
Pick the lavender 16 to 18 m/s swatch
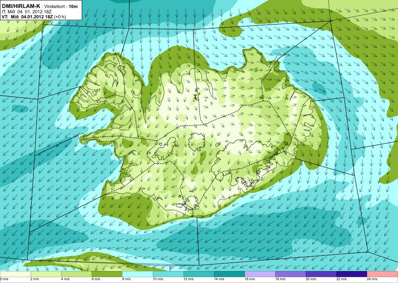point(260,274)
